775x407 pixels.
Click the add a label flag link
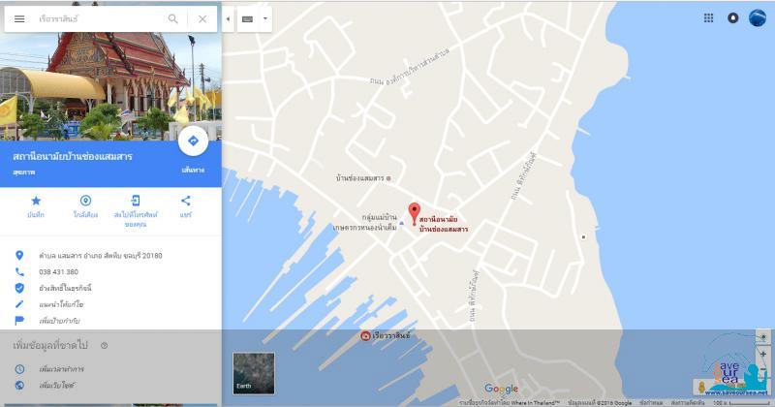point(60,319)
